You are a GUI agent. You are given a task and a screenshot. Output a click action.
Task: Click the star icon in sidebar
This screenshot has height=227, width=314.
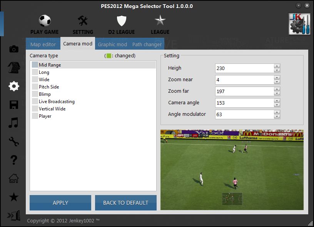(x=14, y=197)
